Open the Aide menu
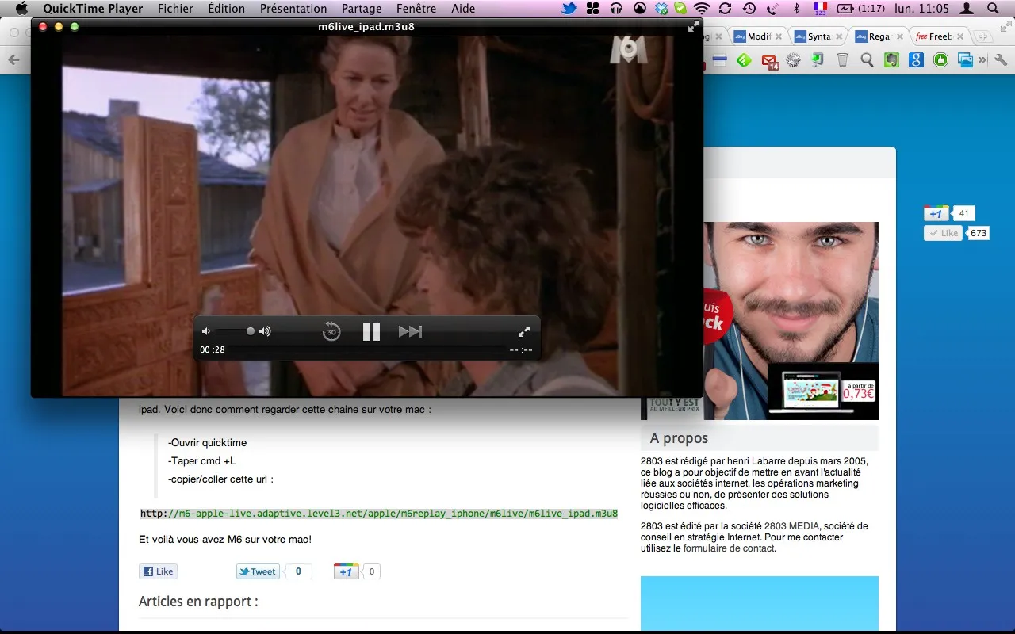This screenshot has width=1015, height=634. pyautogui.click(x=463, y=9)
